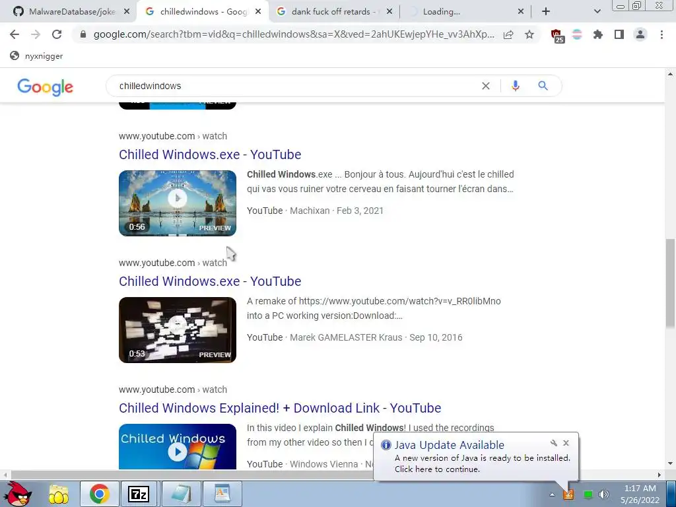The width and height of the screenshot is (676, 507).
Task: Open the Chilled Windows.exe result by Marek Kraus
Action: click(210, 281)
